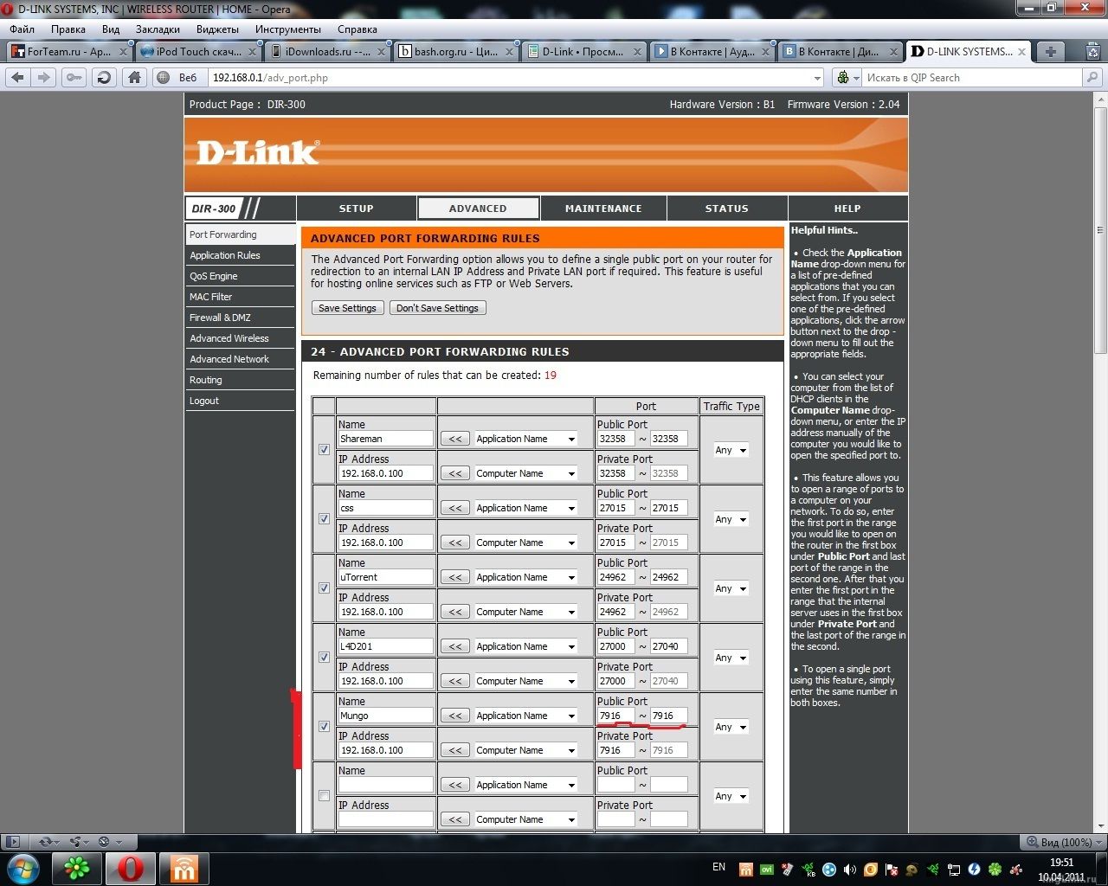The image size is (1108, 886).
Task: Open Traffic Type dropdown for L4D201 rule
Action: coord(731,658)
